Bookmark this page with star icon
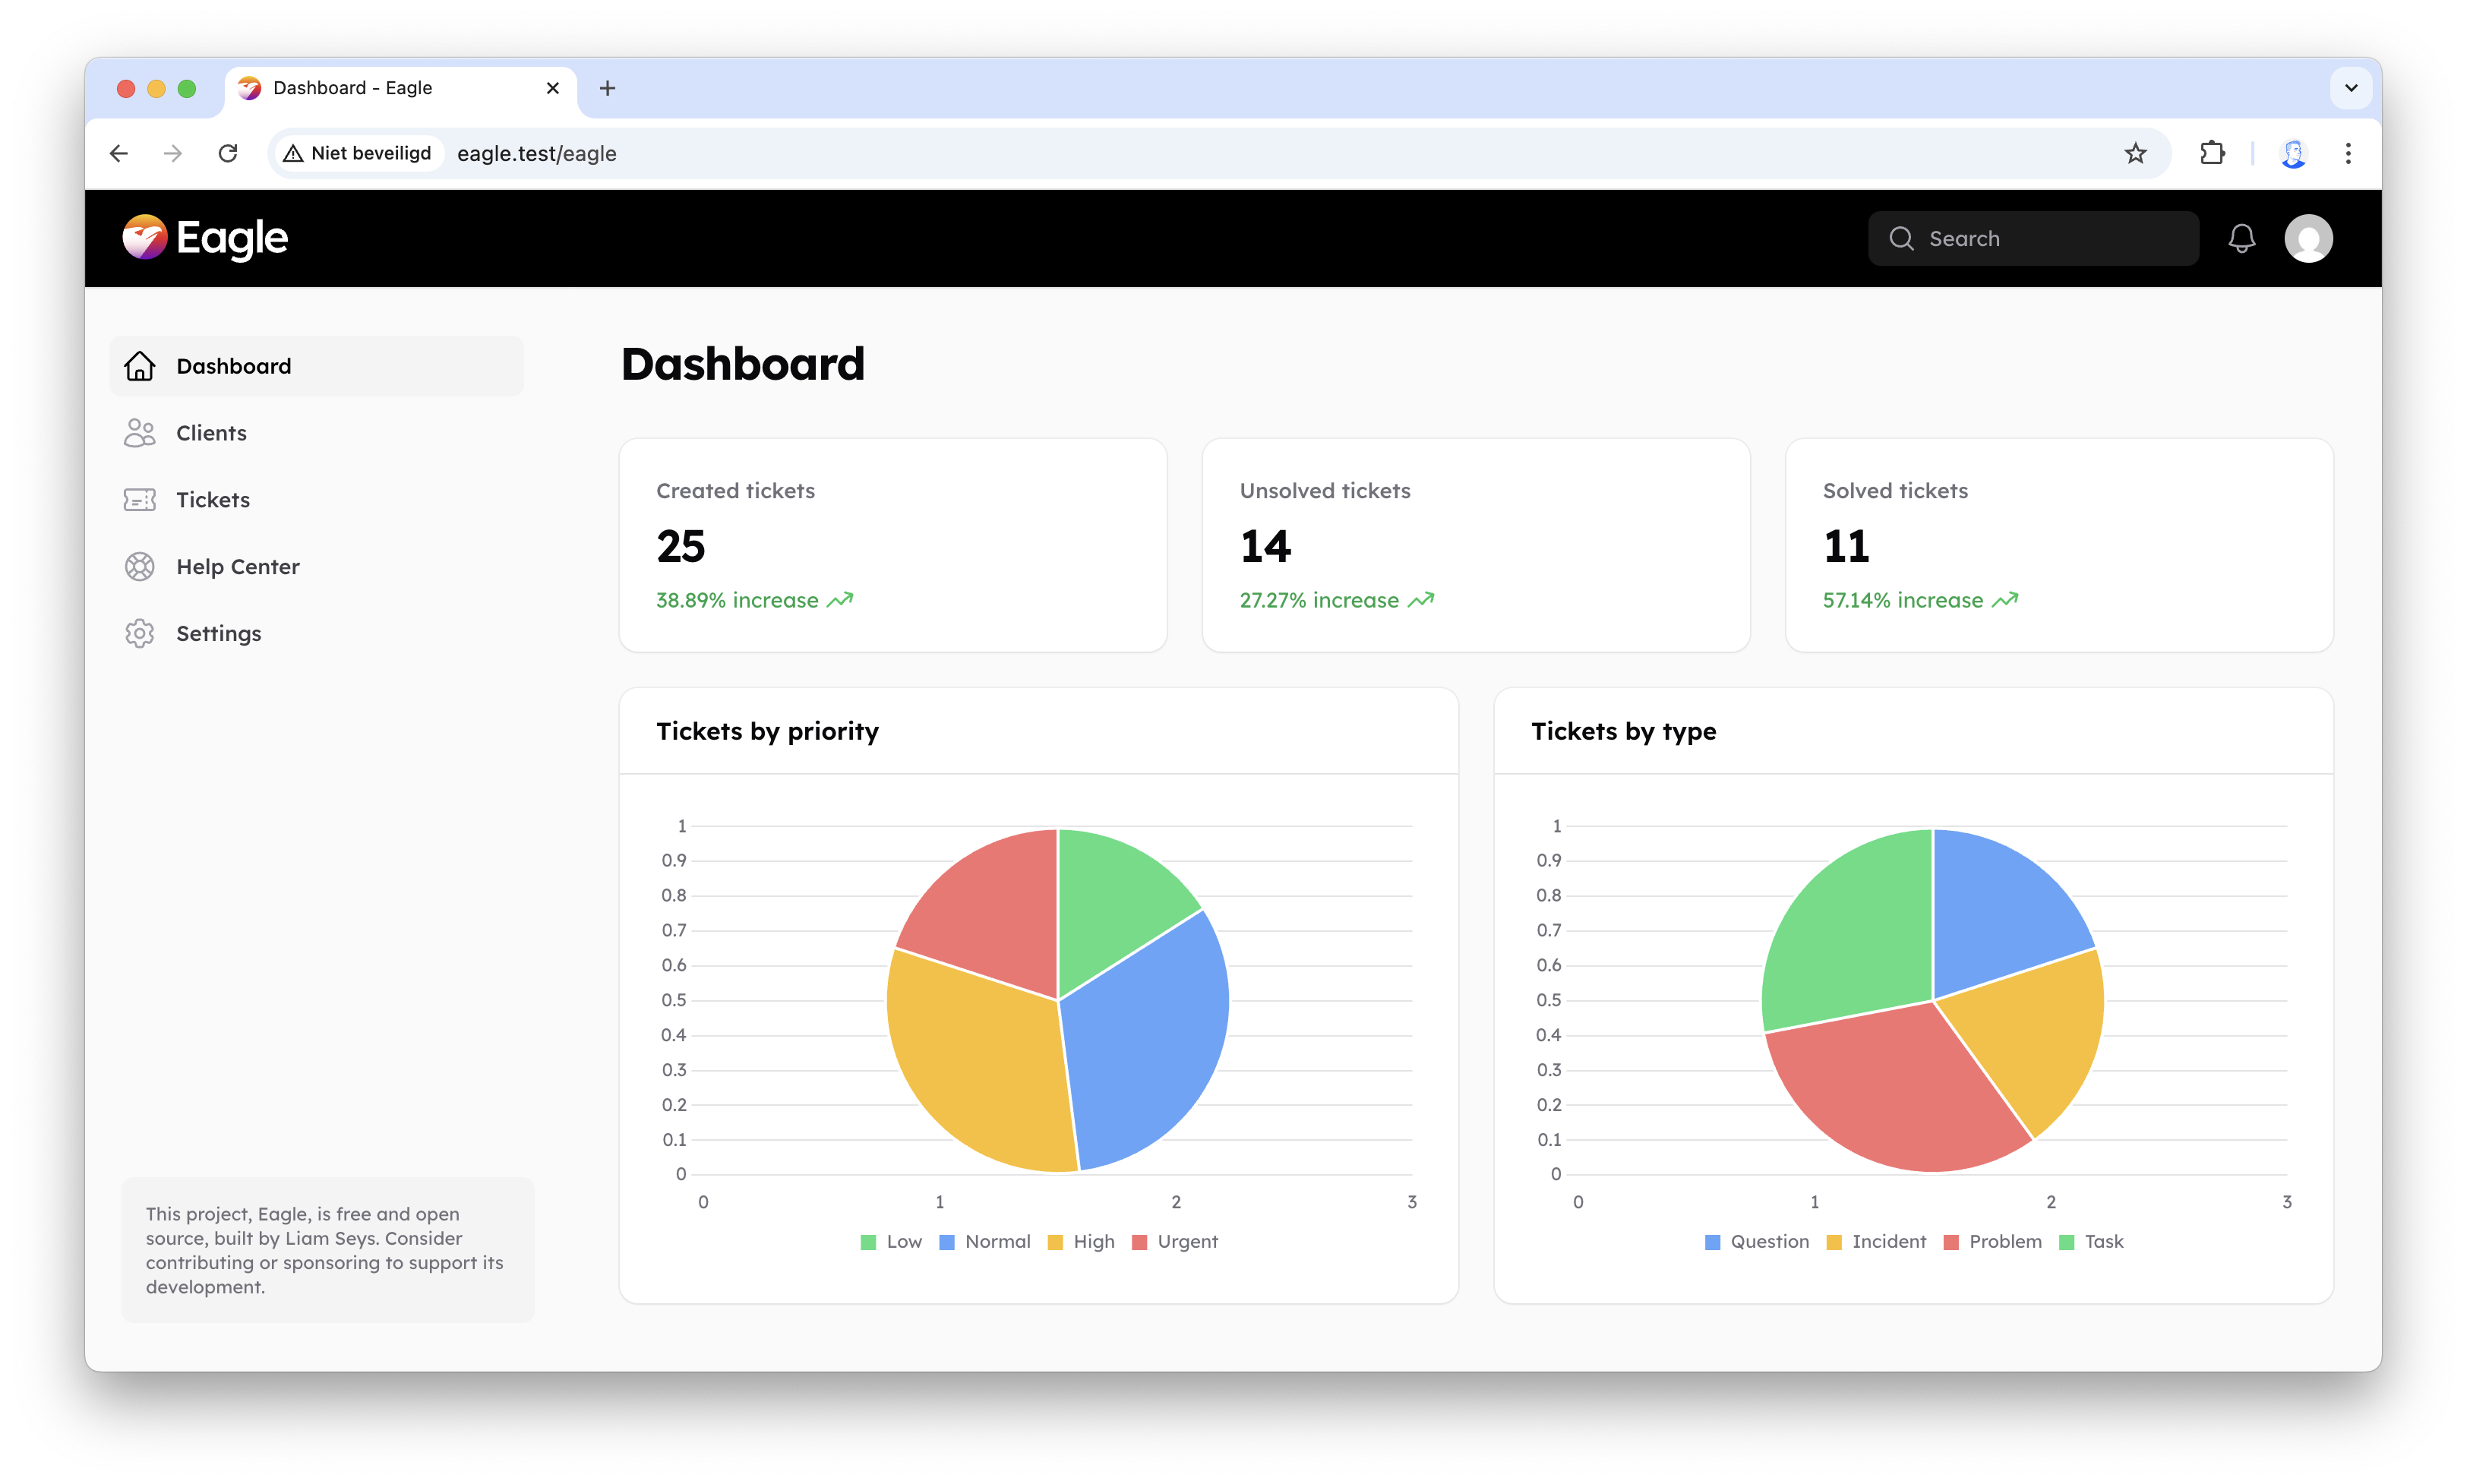Viewport: 2467px width, 1484px height. coord(2135,153)
